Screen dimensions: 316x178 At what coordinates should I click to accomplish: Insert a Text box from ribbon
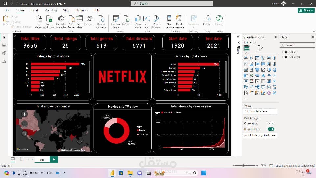[146, 22]
